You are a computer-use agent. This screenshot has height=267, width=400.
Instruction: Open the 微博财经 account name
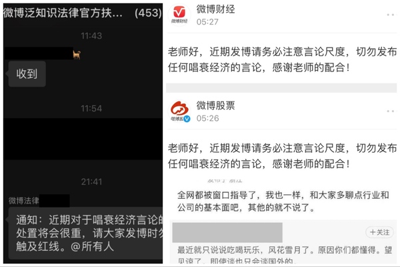pyautogui.click(x=215, y=9)
